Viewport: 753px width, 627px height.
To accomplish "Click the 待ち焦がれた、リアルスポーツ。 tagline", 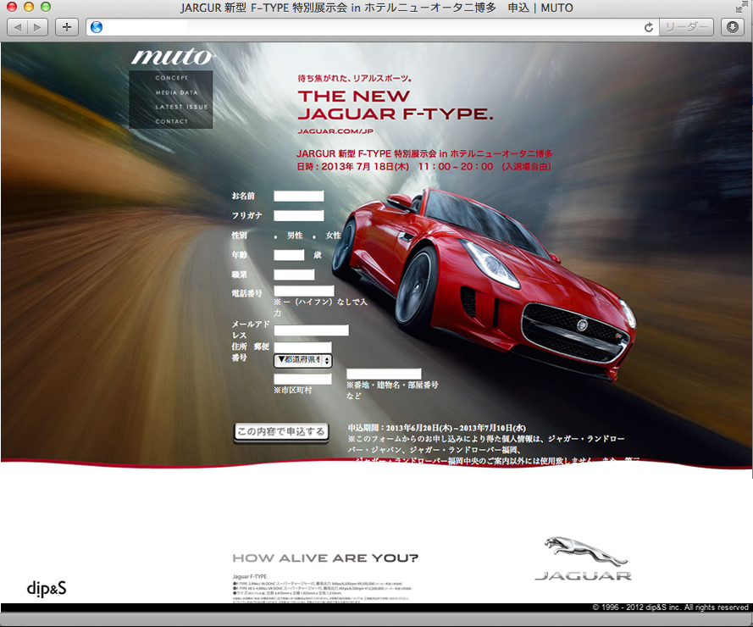I will pyautogui.click(x=355, y=78).
